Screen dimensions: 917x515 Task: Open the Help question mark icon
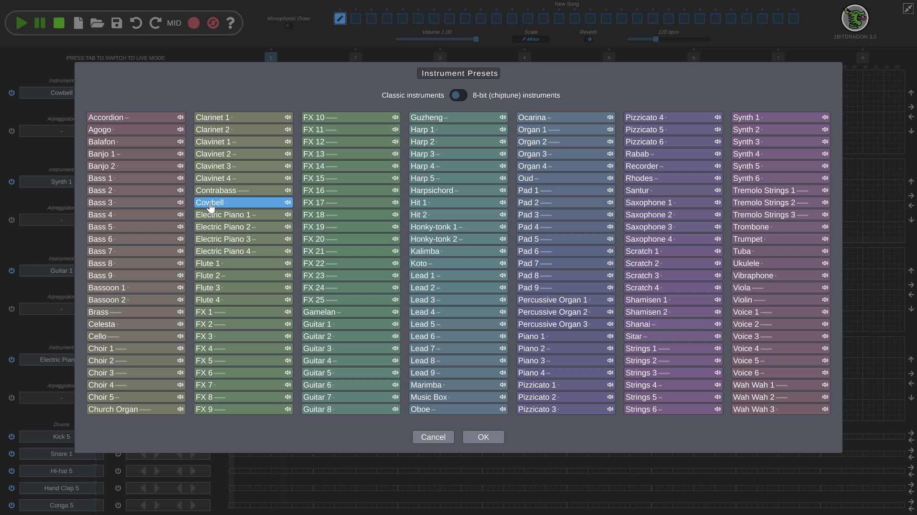(x=230, y=23)
